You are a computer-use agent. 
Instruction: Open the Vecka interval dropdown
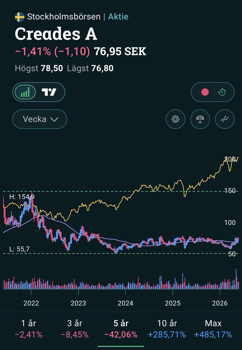[x=40, y=119]
